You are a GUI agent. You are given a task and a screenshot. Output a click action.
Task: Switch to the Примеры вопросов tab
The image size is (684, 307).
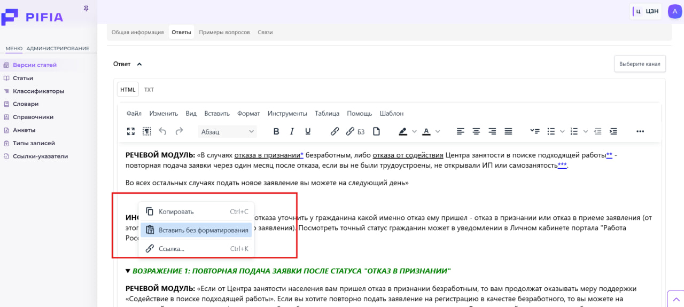224,32
